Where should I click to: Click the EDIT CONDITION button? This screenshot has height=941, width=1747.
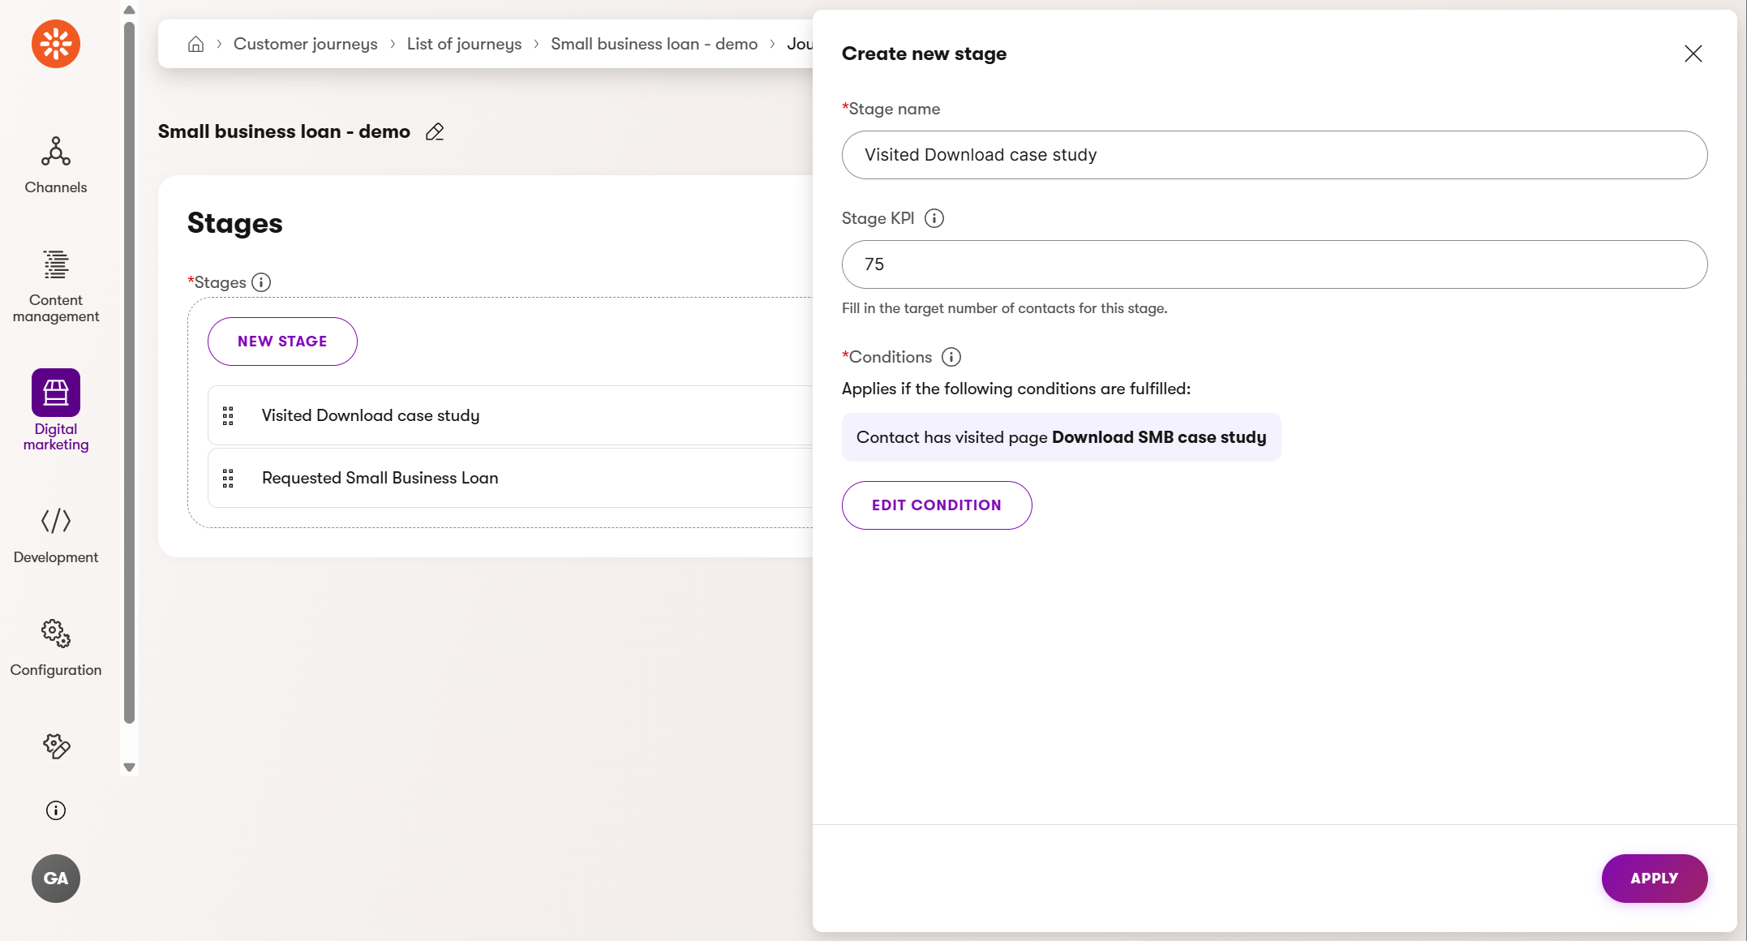[936, 505]
